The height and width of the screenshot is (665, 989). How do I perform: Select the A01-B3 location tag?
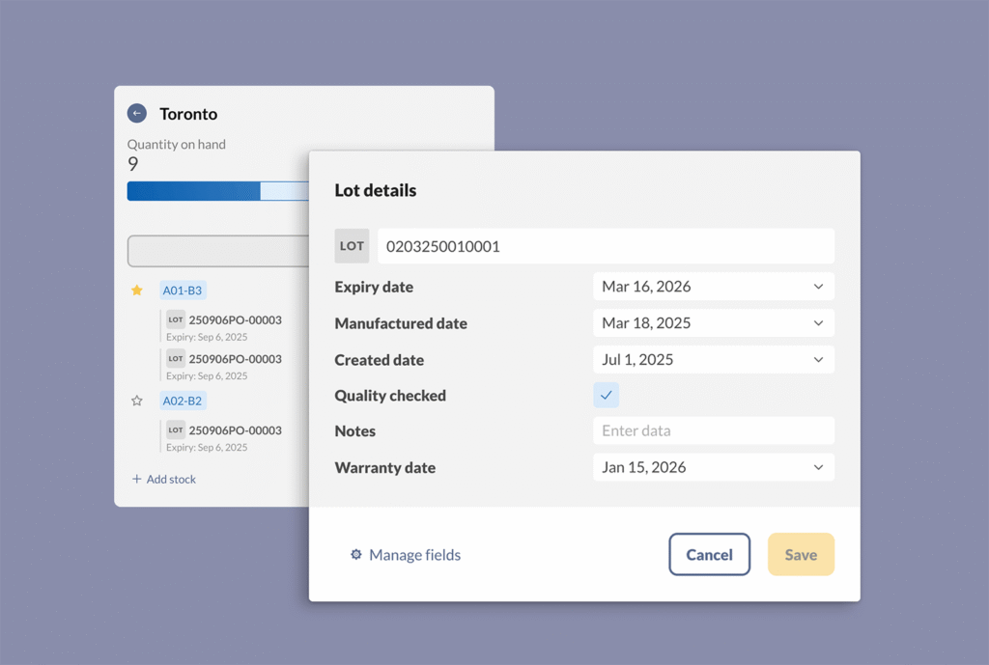click(183, 291)
